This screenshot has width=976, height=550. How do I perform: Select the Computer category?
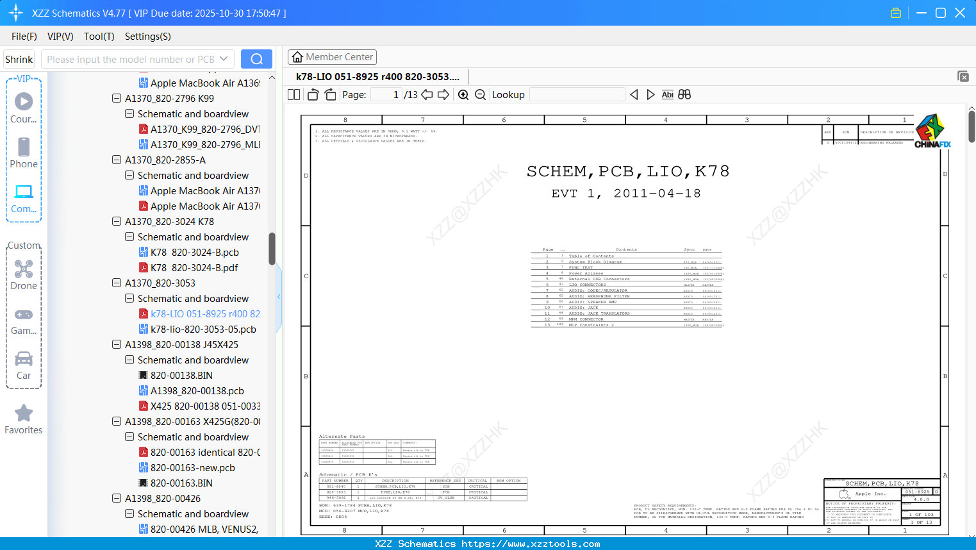pyautogui.click(x=24, y=198)
